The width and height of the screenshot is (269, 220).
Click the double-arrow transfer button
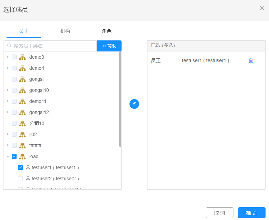point(134,104)
